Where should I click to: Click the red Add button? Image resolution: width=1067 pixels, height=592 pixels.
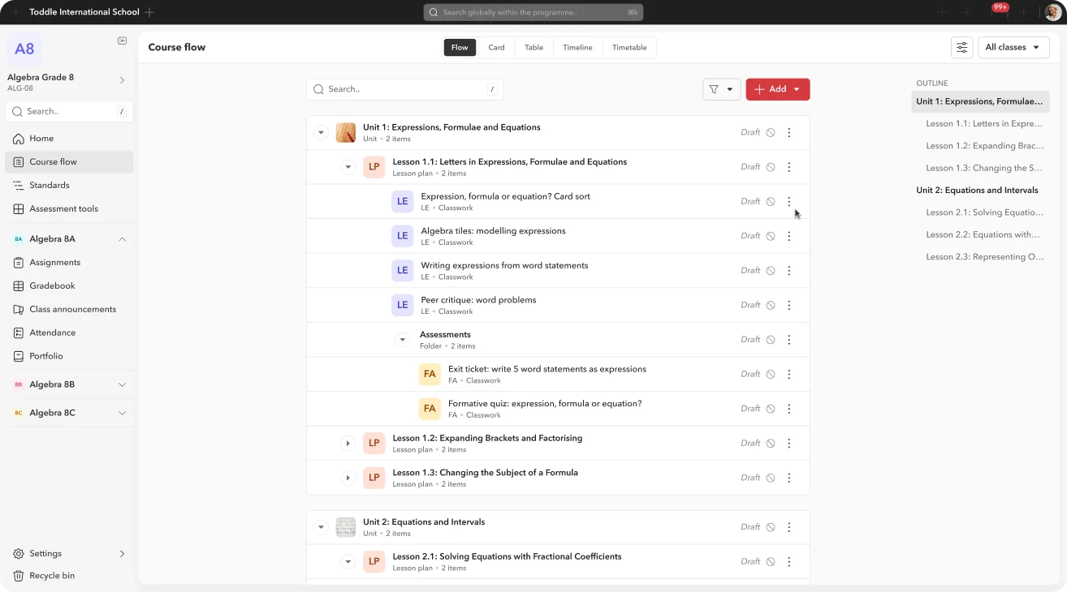778,89
